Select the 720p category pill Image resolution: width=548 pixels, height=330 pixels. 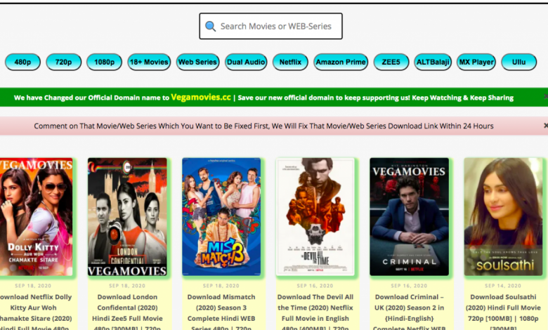click(x=64, y=62)
